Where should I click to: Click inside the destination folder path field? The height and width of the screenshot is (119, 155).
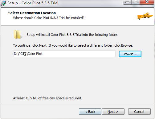pyautogui.click(x=64, y=54)
